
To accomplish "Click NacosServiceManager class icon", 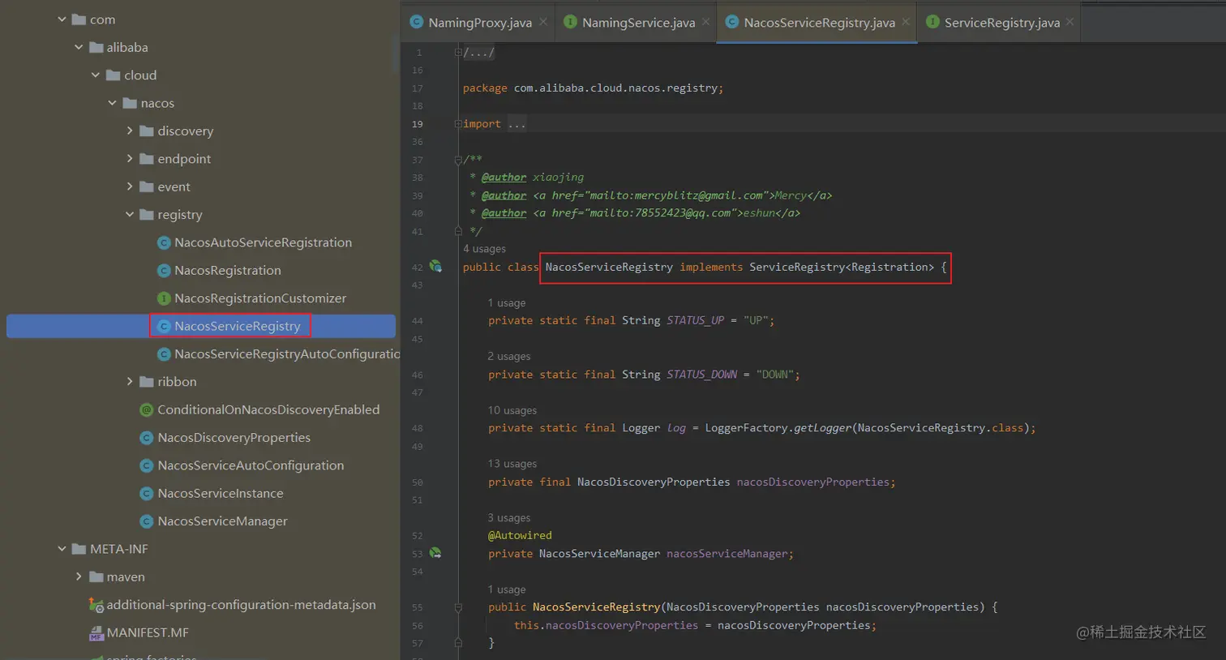I will [147, 521].
